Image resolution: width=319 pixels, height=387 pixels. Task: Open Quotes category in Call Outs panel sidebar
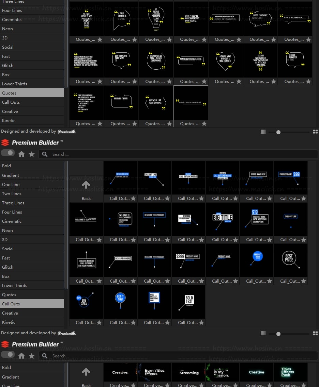pyautogui.click(x=32, y=295)
